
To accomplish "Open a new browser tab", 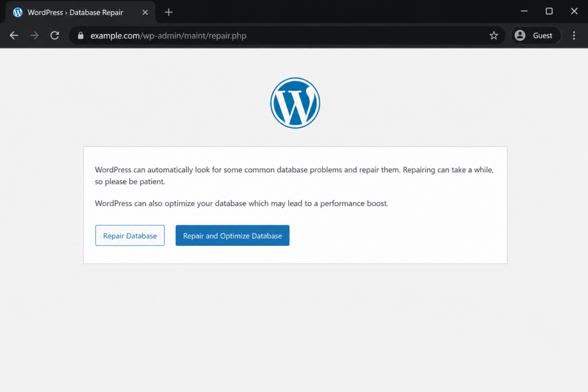I will pyautogui.click(x=169, y=13).
